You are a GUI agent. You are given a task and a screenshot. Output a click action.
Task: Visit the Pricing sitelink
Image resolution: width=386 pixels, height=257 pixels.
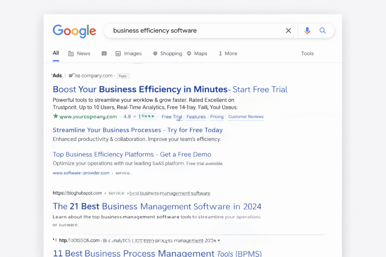pyautogui.click(x=217, y=117)
